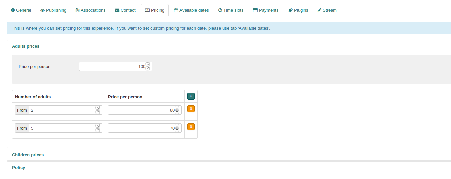Open the Time slots tab
This screenshot has height=179, width=451.
(x=231, y=10)
